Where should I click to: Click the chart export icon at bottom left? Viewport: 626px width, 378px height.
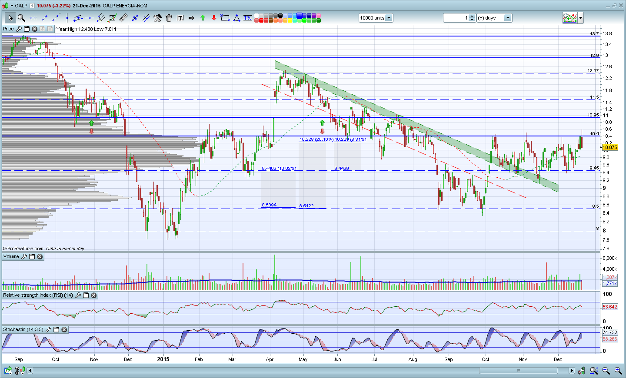[8, 371]
